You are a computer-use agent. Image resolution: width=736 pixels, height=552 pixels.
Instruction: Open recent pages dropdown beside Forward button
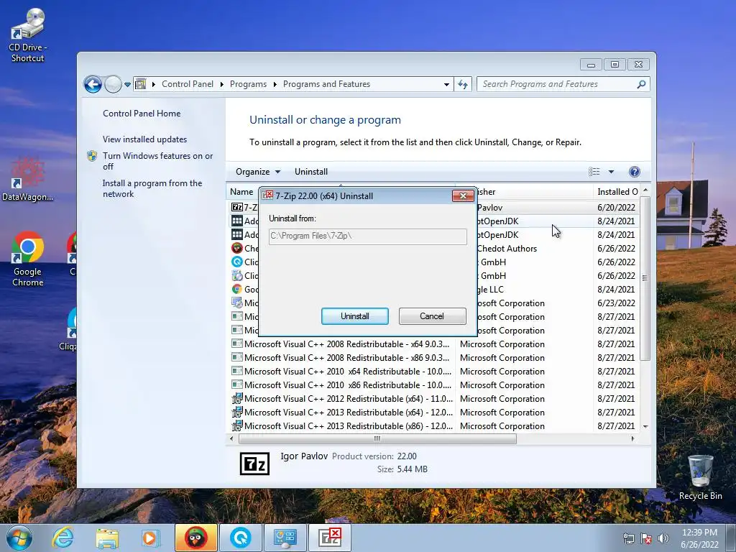[x=127, y=85]
